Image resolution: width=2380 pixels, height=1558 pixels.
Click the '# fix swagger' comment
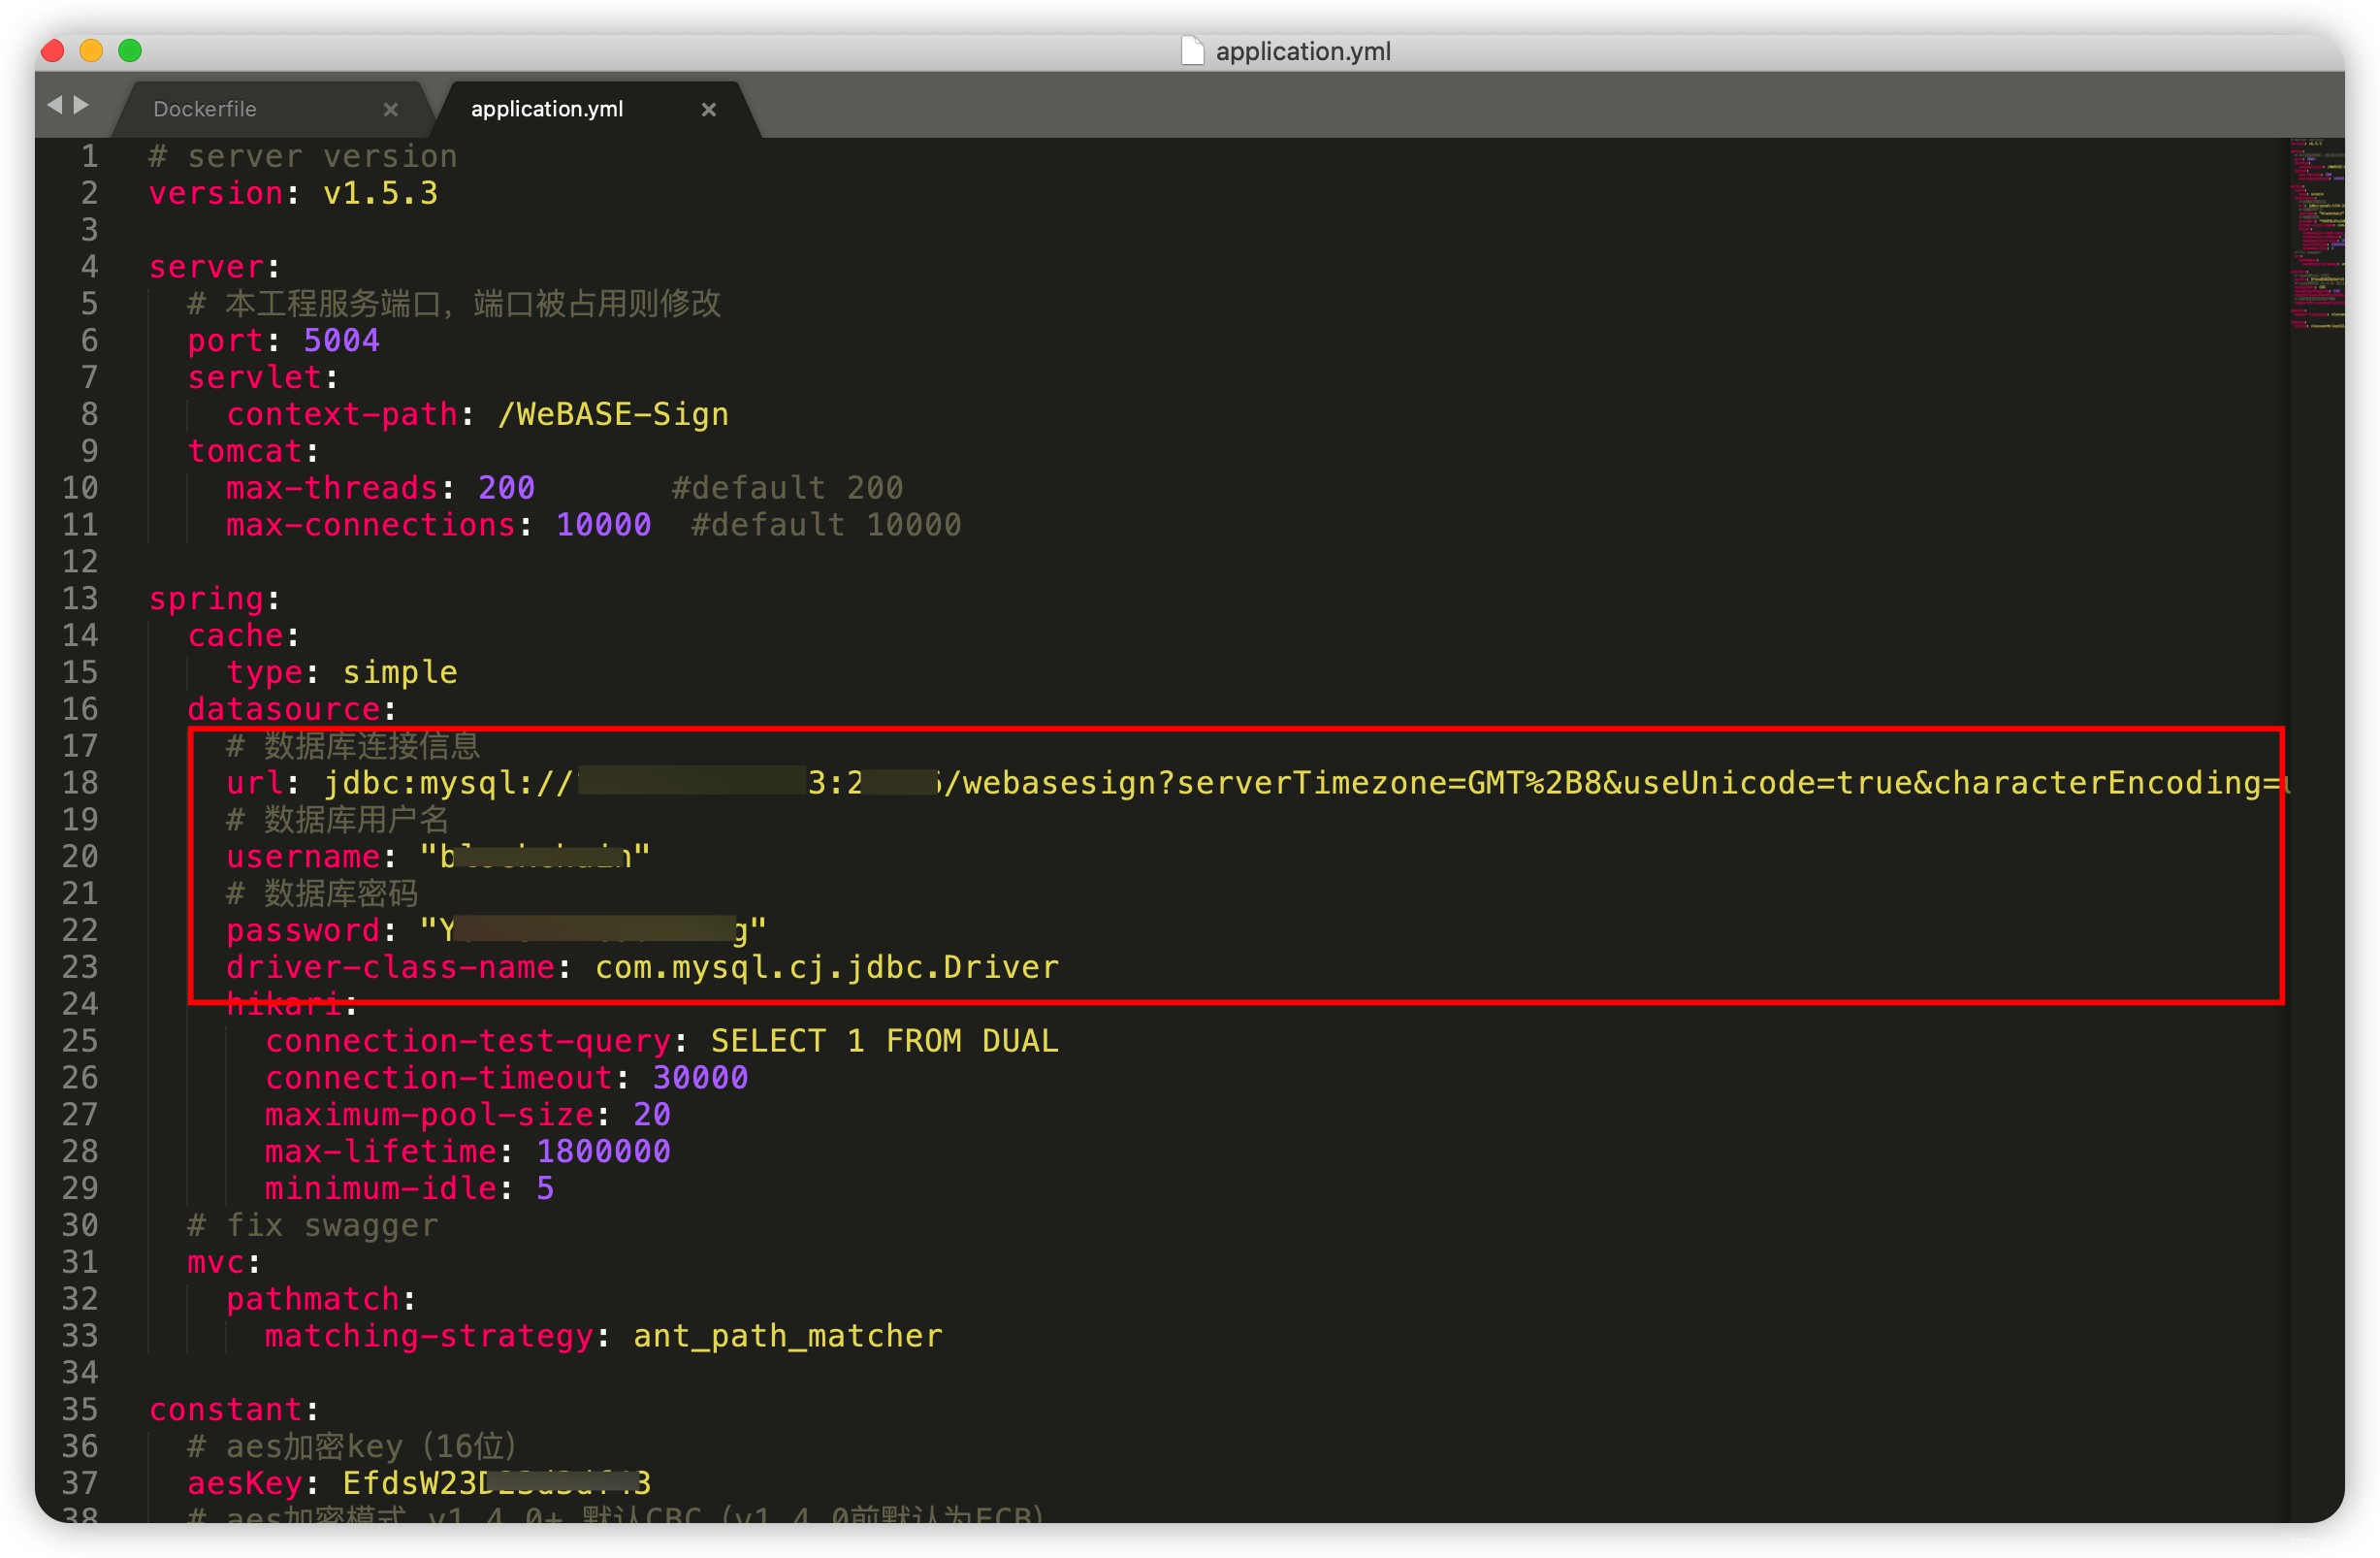pos(313,1226)
